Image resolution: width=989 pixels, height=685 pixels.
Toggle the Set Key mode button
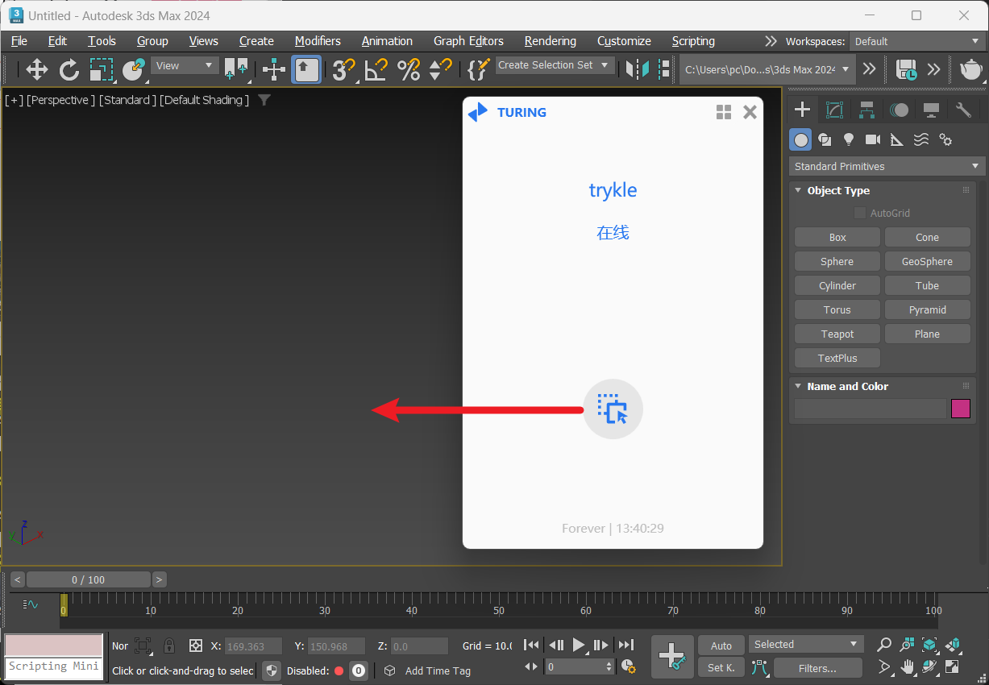tap(721, 667)
